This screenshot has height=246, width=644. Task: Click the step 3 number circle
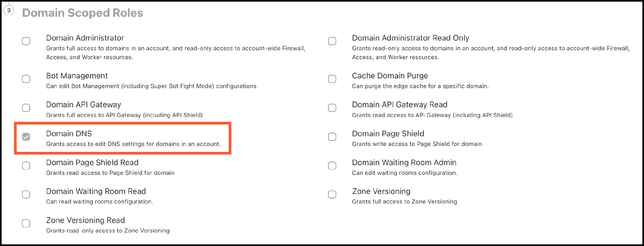pos(9,11)
